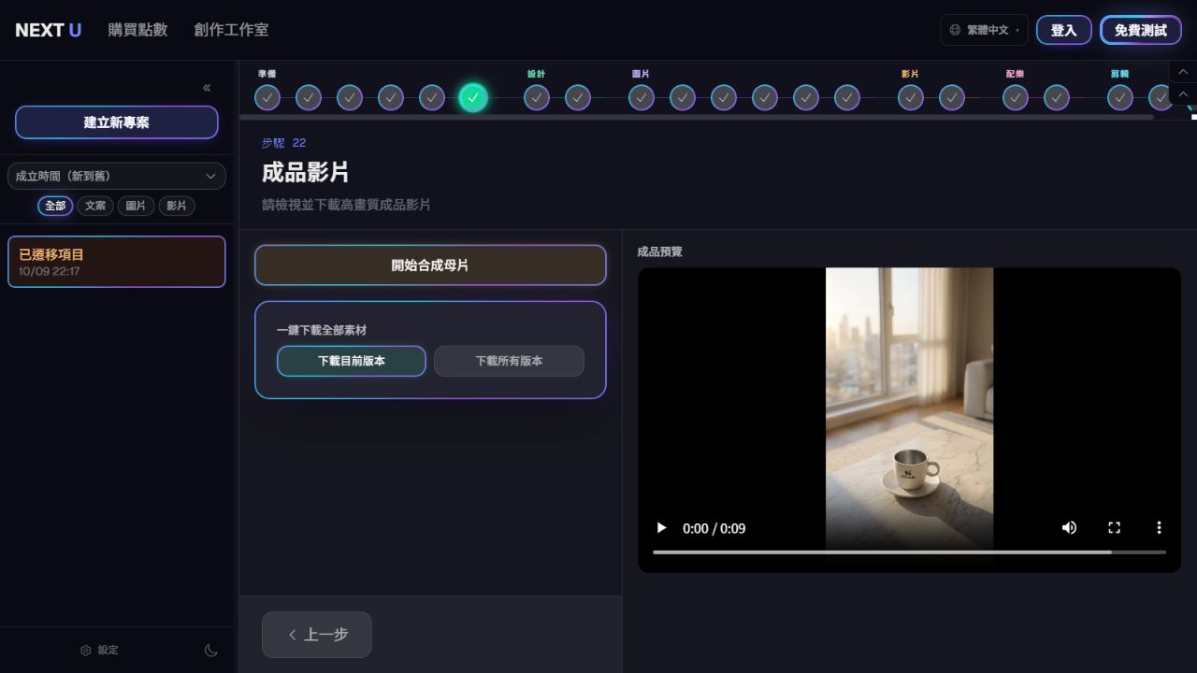Screen dimensions: 1197x673
Task: Toggle dark mode with the moon icon
Action: coord(211,651)
